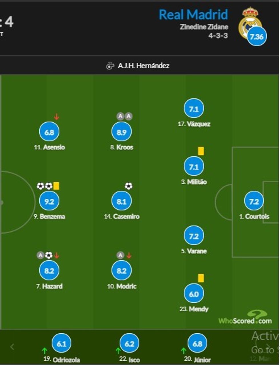
Task: Click the assist badge above Modric
Action: [x=120, y=255]
